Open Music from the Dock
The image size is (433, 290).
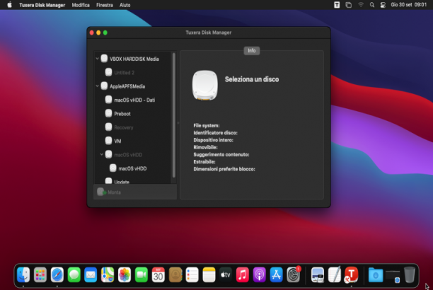[x=243, y=275]
